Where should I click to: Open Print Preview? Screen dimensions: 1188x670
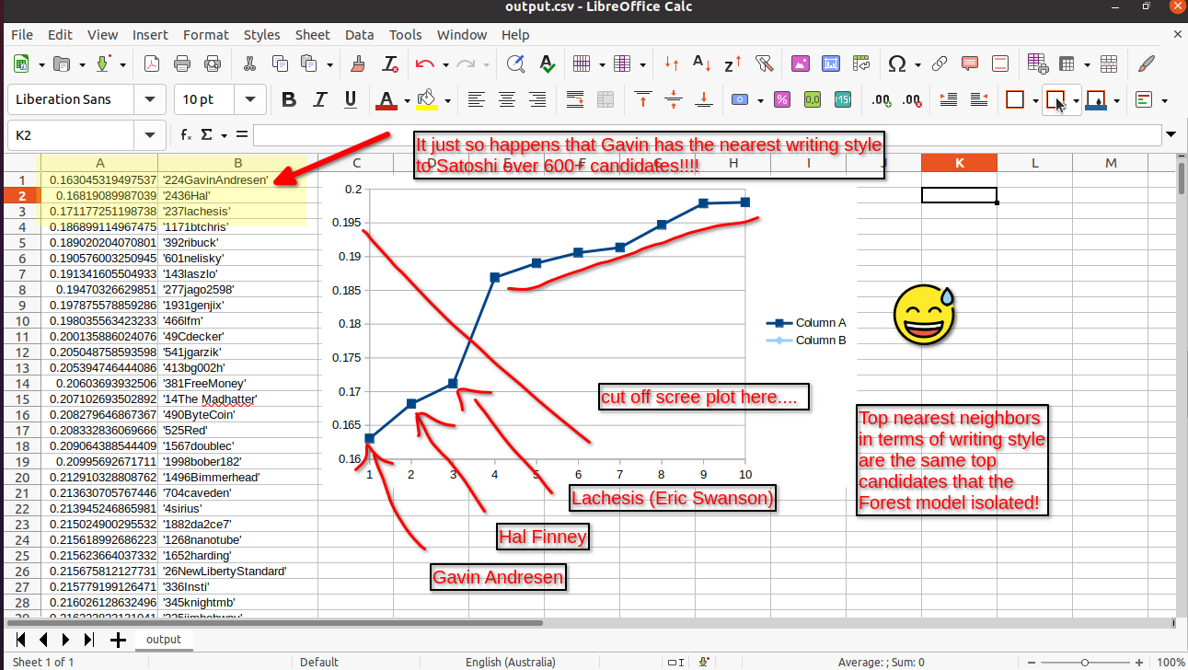pyautogui.click(x=213, y=64)
